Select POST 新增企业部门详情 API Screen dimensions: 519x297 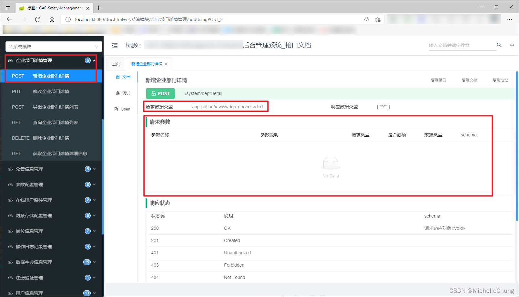(x=51, y=76)
